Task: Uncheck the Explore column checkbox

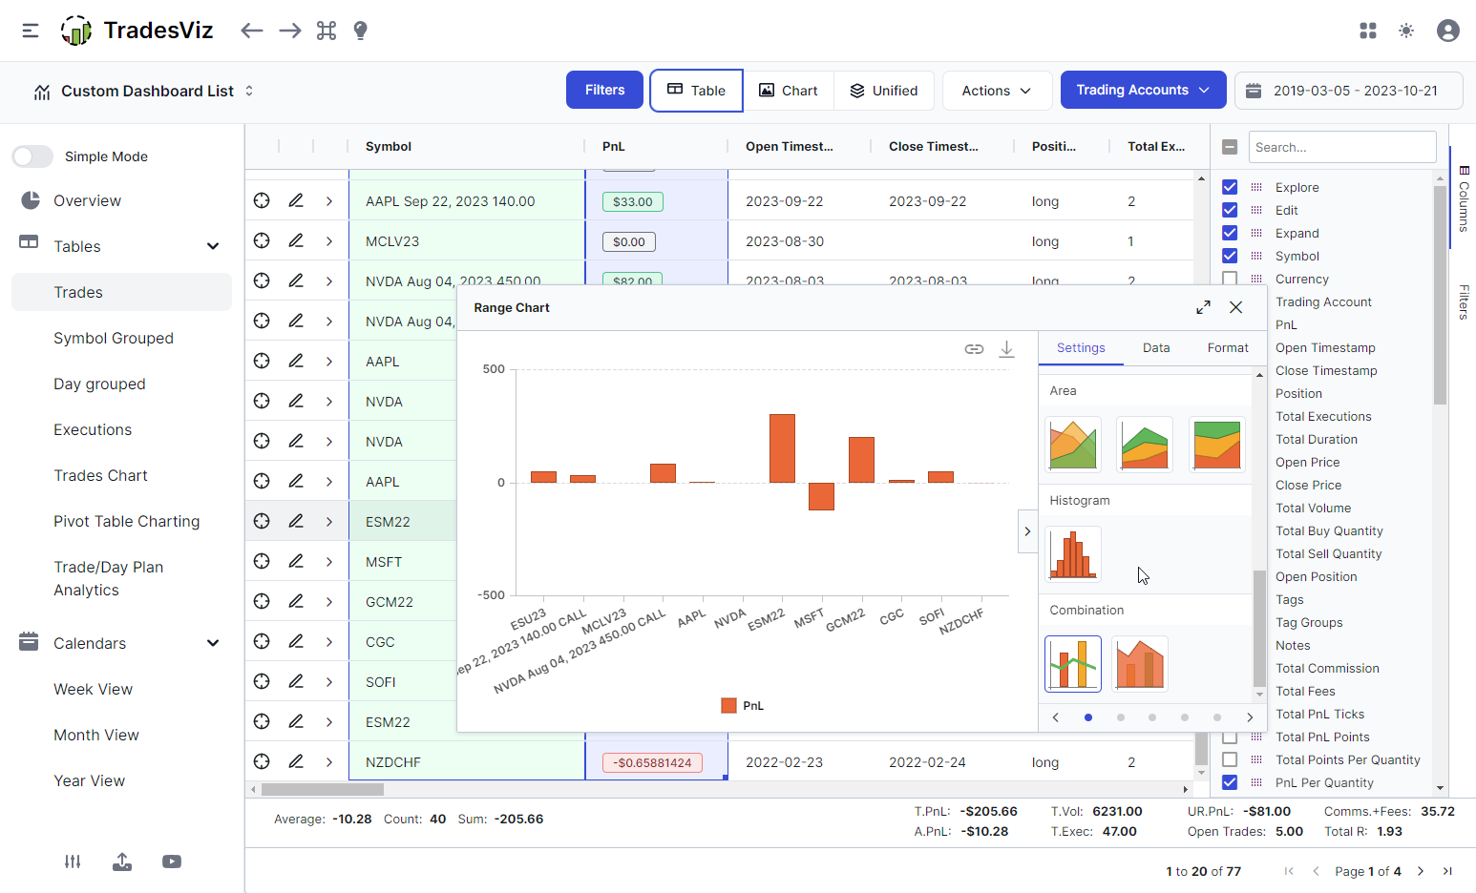Action: pyautogui.click(x=1230, y=187)
